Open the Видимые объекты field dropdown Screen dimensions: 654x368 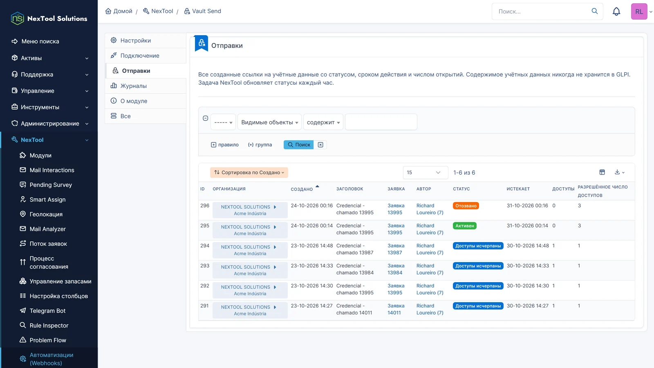pyautogui.click(x=269, y=122)
